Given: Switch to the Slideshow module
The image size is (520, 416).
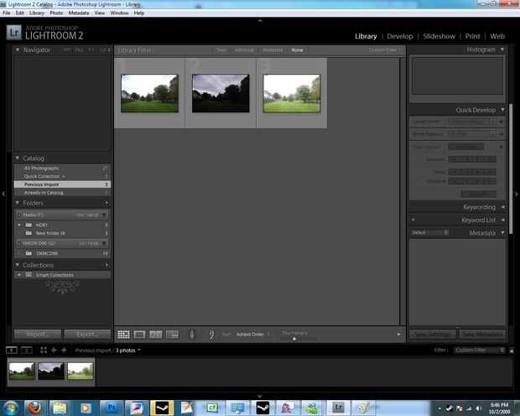Looking at the screenshot, I should [x=439, y=37].
